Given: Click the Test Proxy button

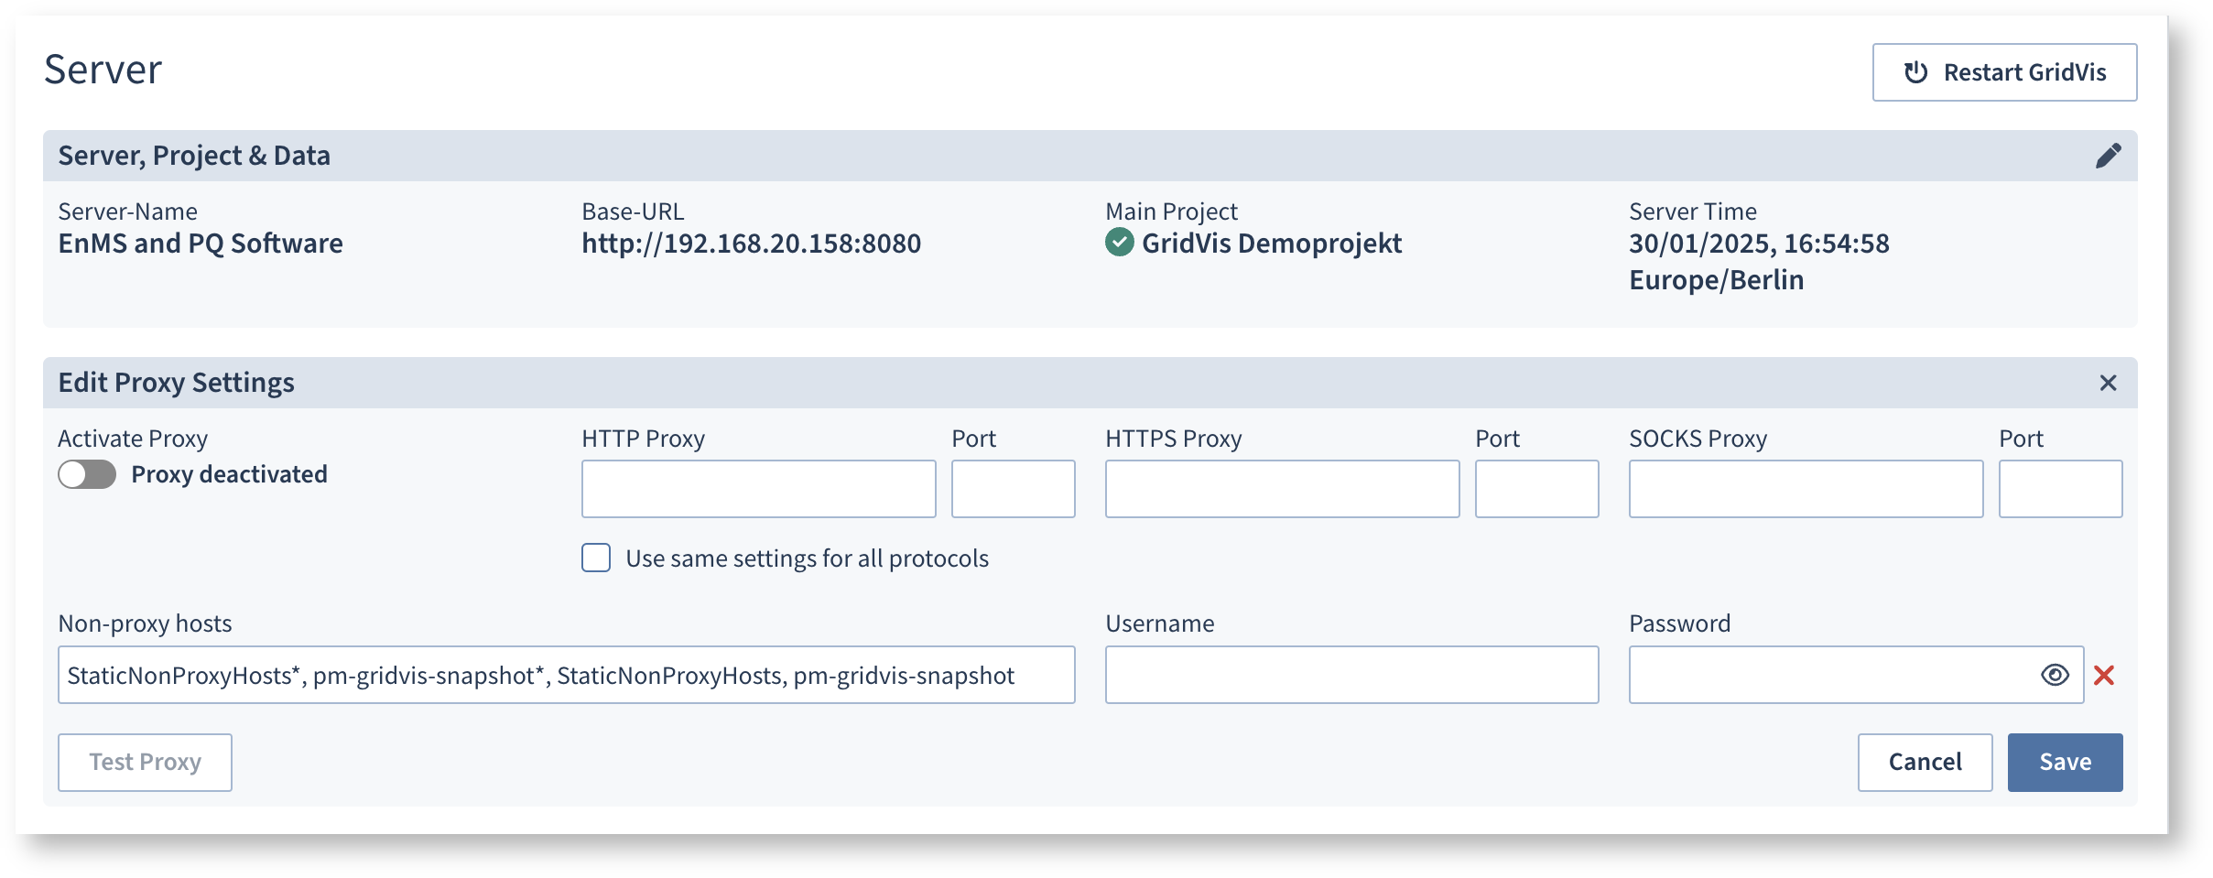Looking at the screenshot, I should 145,762.
